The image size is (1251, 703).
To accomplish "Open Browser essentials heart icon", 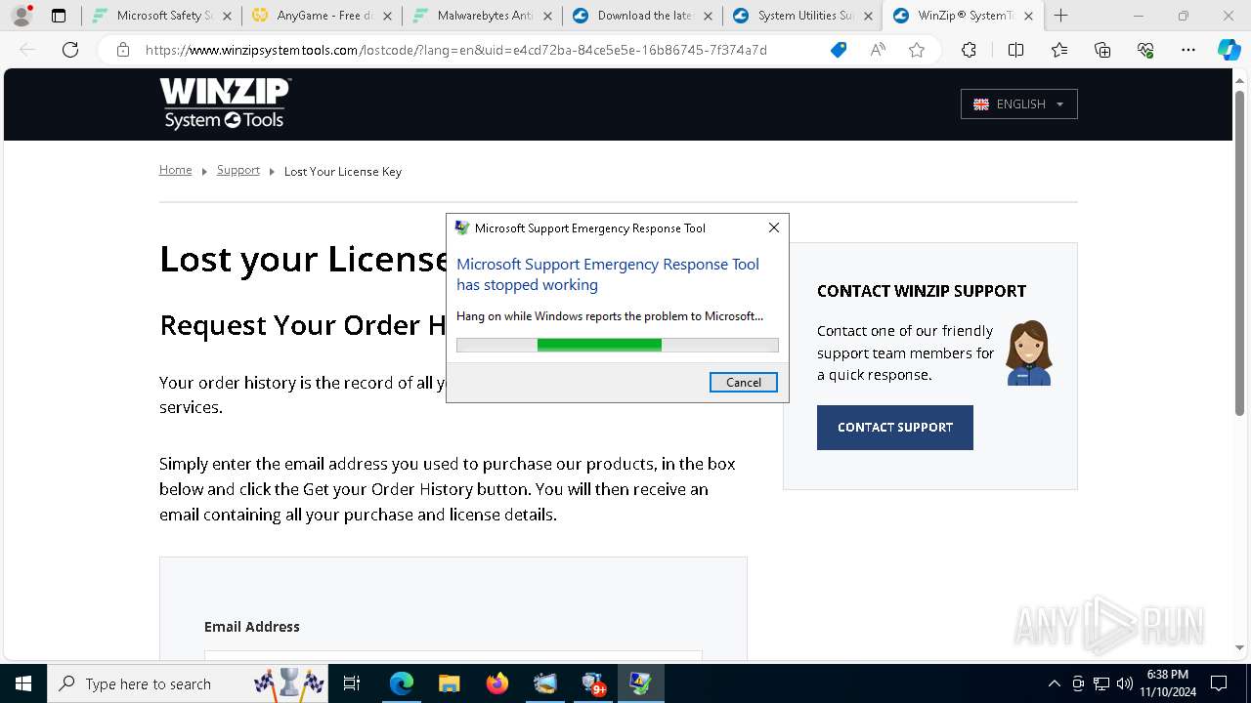I will click(1145, 50).
